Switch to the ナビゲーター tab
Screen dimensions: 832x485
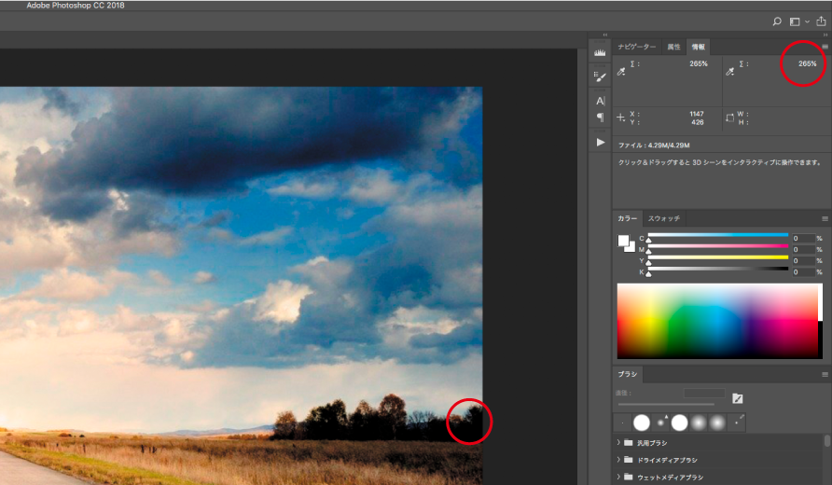pyautogui.click(x=637, y=47)
